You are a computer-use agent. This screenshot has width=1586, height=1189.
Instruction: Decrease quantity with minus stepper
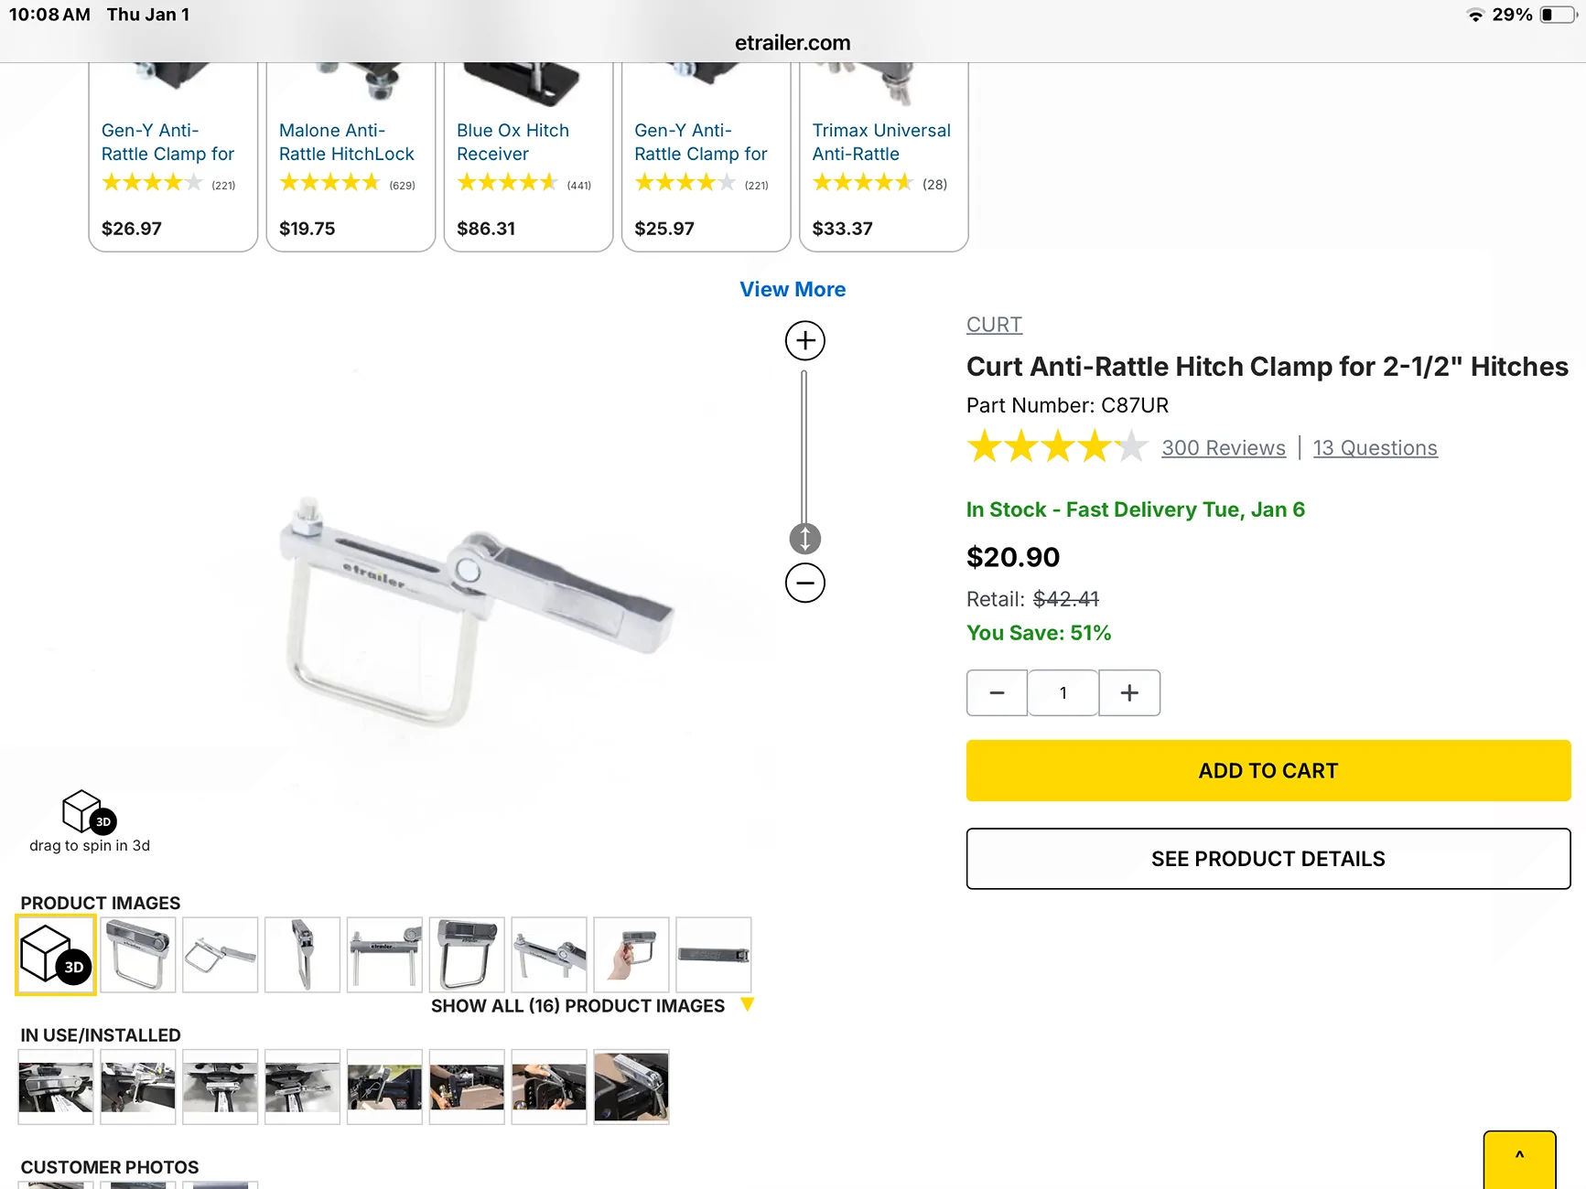997,693
